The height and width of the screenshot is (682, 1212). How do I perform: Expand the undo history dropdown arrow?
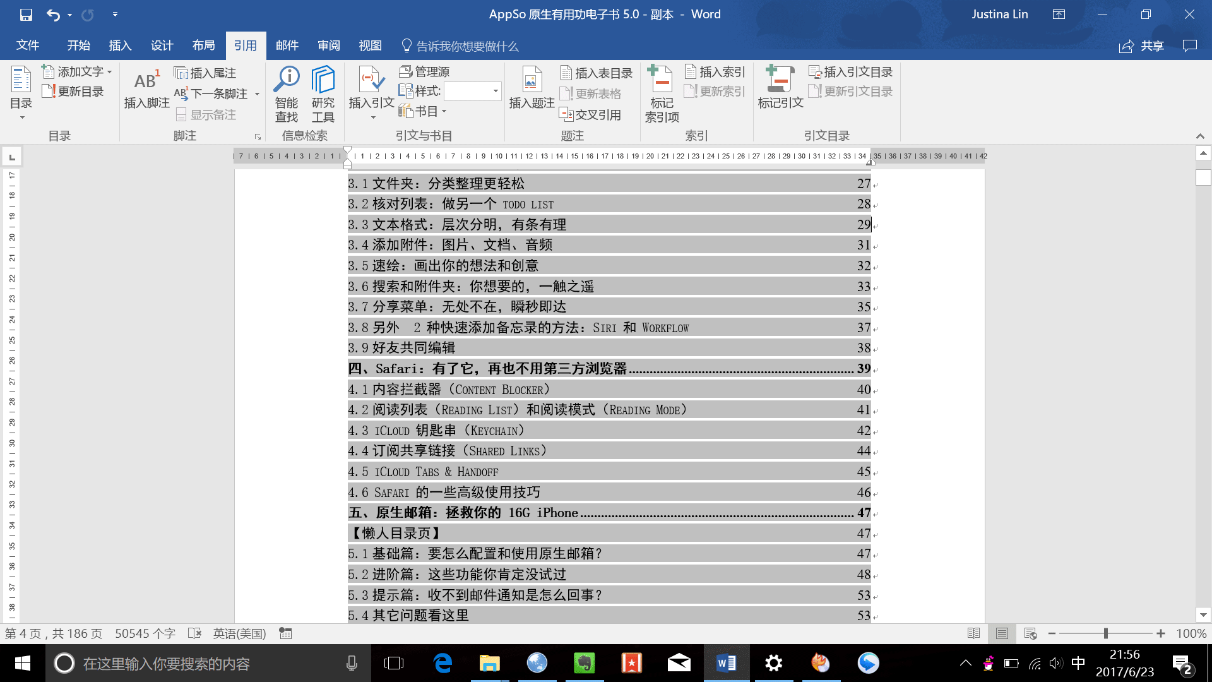click(69, 15)
